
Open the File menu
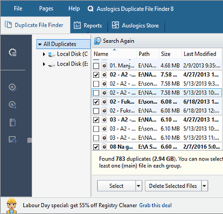coord(18,8)
